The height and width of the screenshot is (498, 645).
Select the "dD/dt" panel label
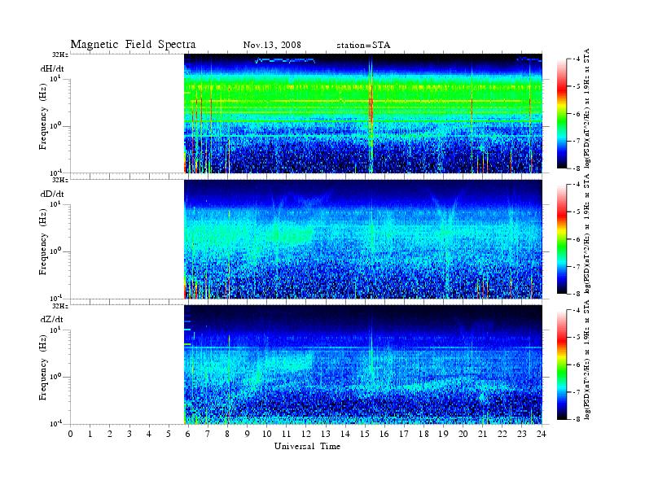click(x=52, y=194)
